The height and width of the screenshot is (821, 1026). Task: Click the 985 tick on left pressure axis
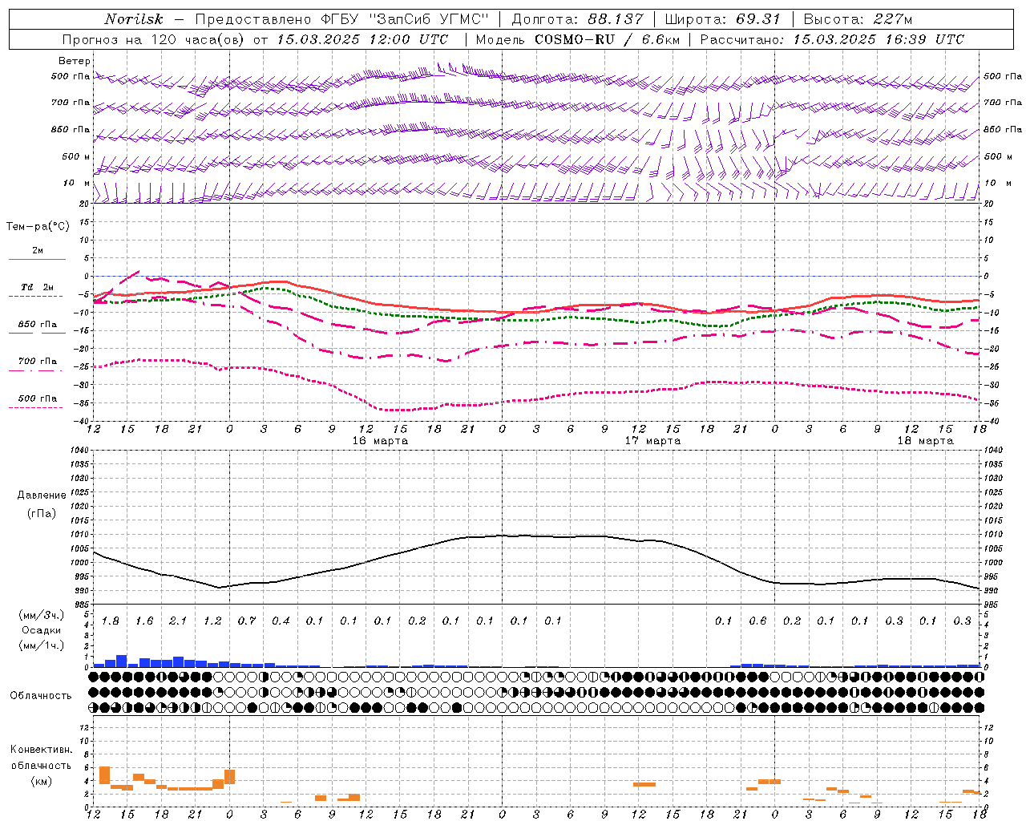(x=80, y=605)
